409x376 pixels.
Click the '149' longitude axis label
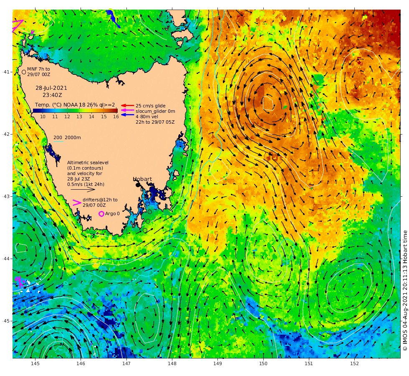(x=217, y=363)
